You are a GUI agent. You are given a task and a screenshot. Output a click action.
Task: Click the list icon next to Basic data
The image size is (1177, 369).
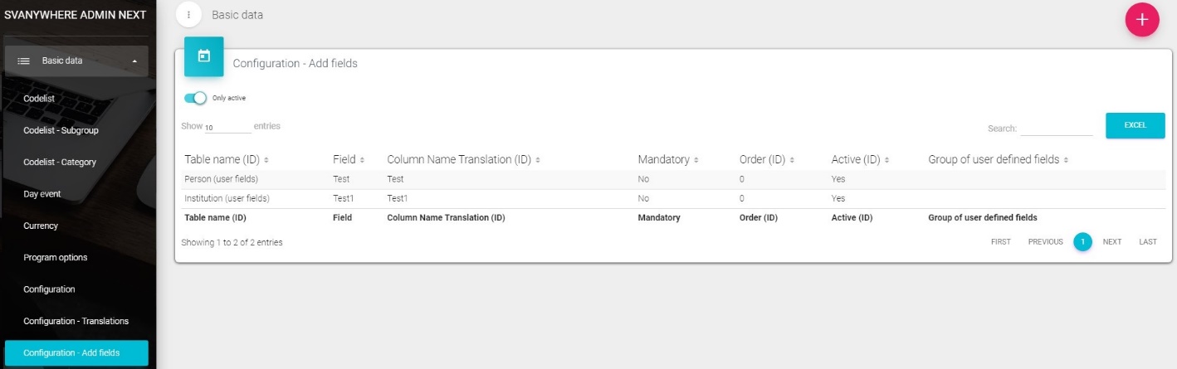click(24, 61)
